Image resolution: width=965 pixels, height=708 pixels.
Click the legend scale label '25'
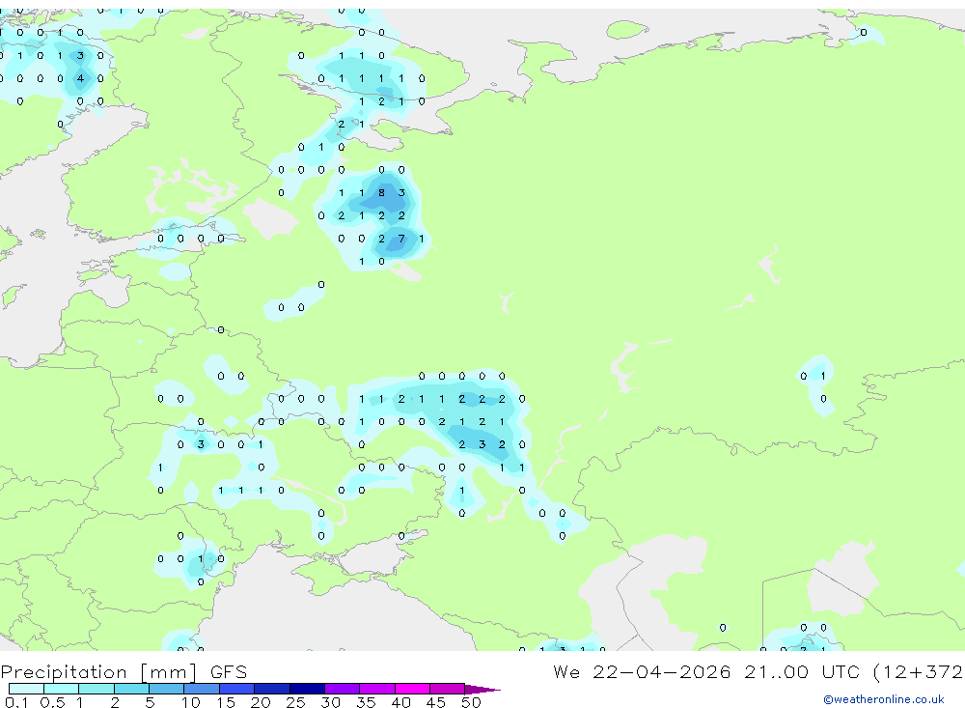pyautogui.click(x=295, y=702)
